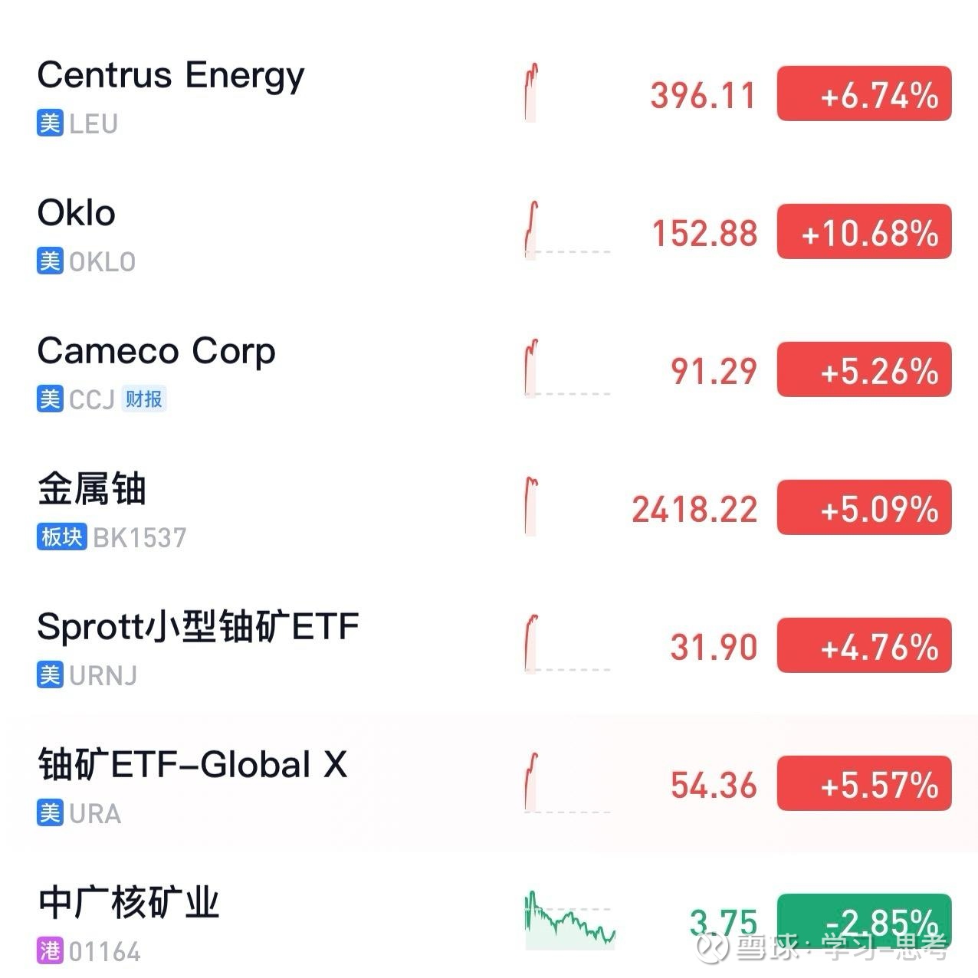Toggle the +5.09% change display for 金属铀
This screenshot has width=978, height=978.
pyautogui.click(x=864, y=508)
